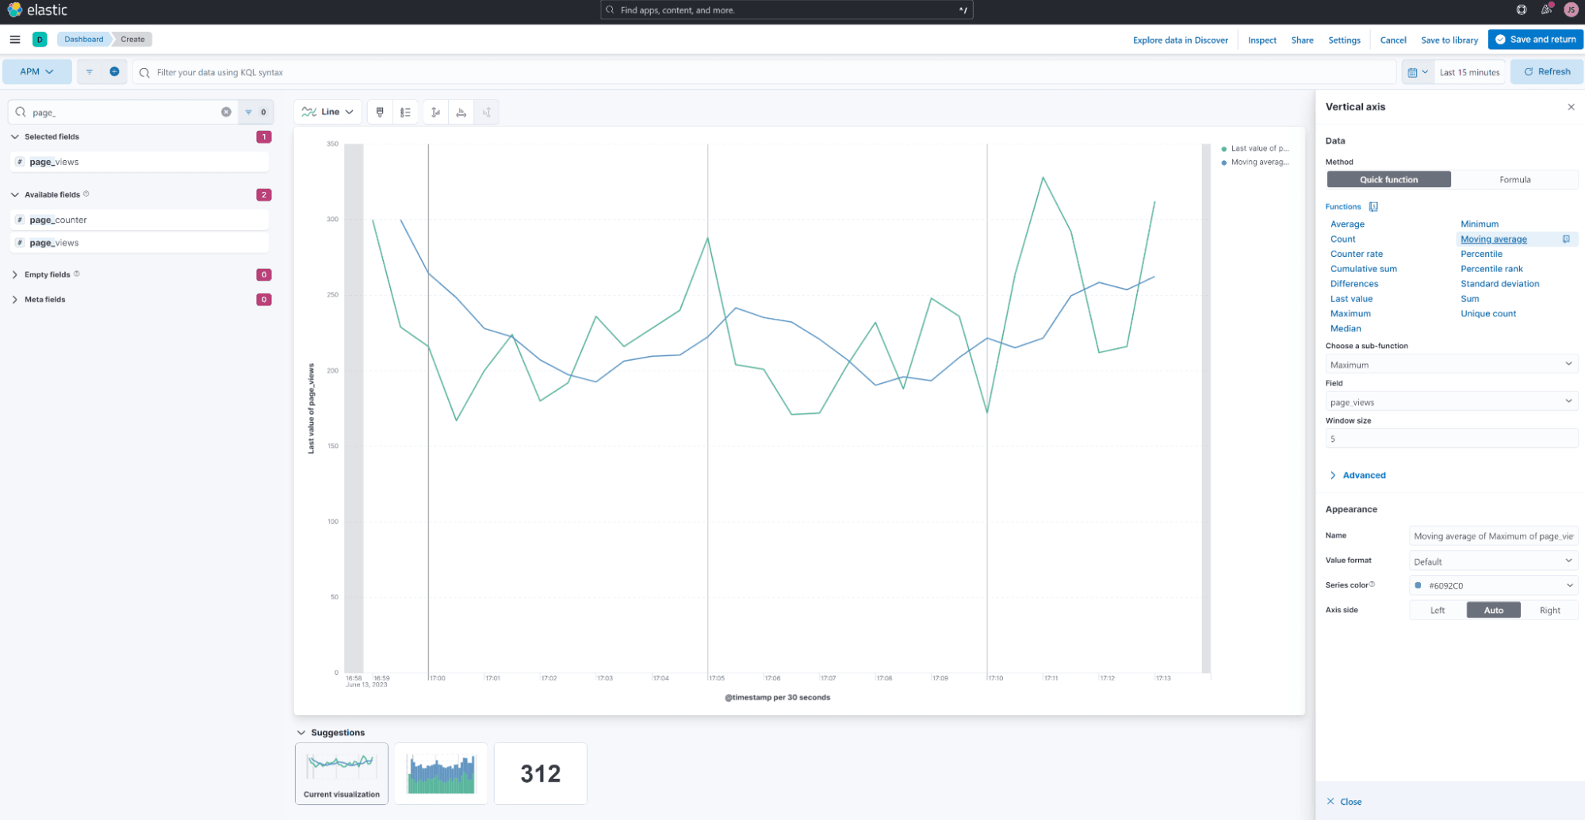This screenshot has width=1585, height=820.
Task: Set axis side to Left
Action: coord(1438,610)
